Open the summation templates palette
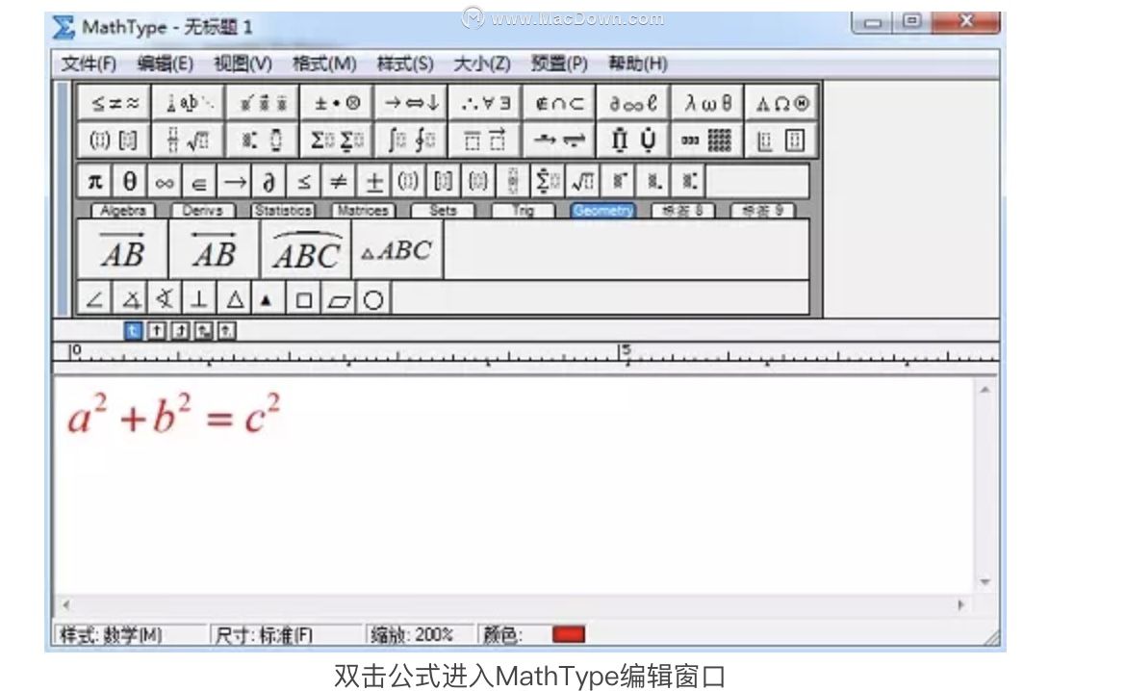The image size is (1126, 691). click(x=337, y=140)
